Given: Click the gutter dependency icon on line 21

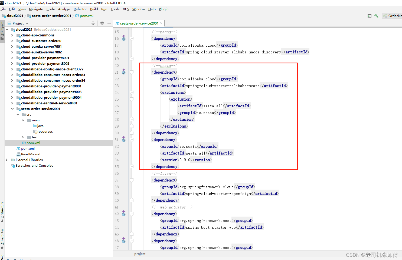Looking at the screenshot, I should click(x=124, y=72).
